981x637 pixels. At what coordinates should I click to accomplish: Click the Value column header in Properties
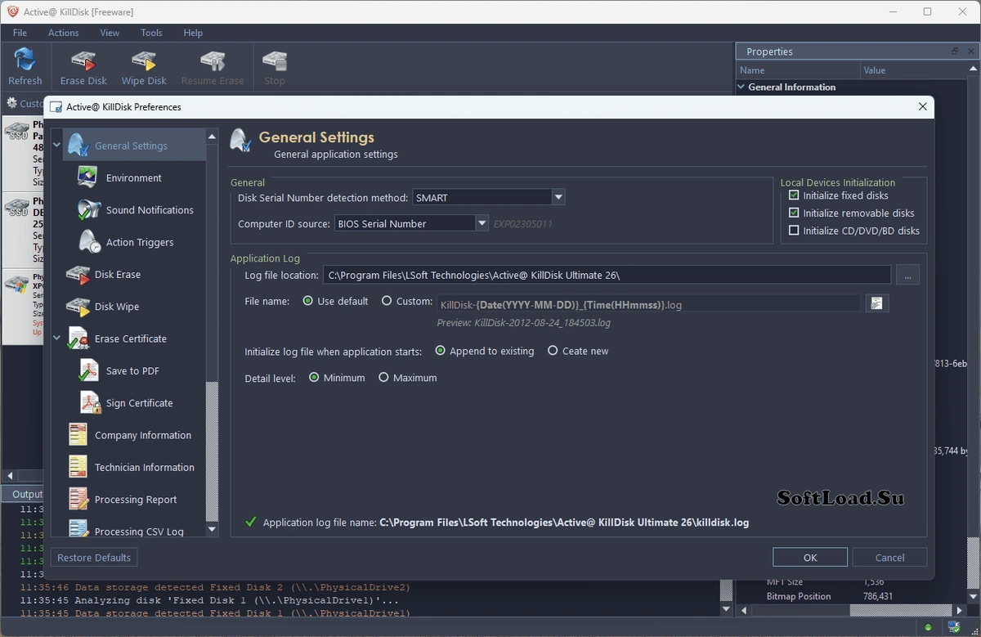914,70
